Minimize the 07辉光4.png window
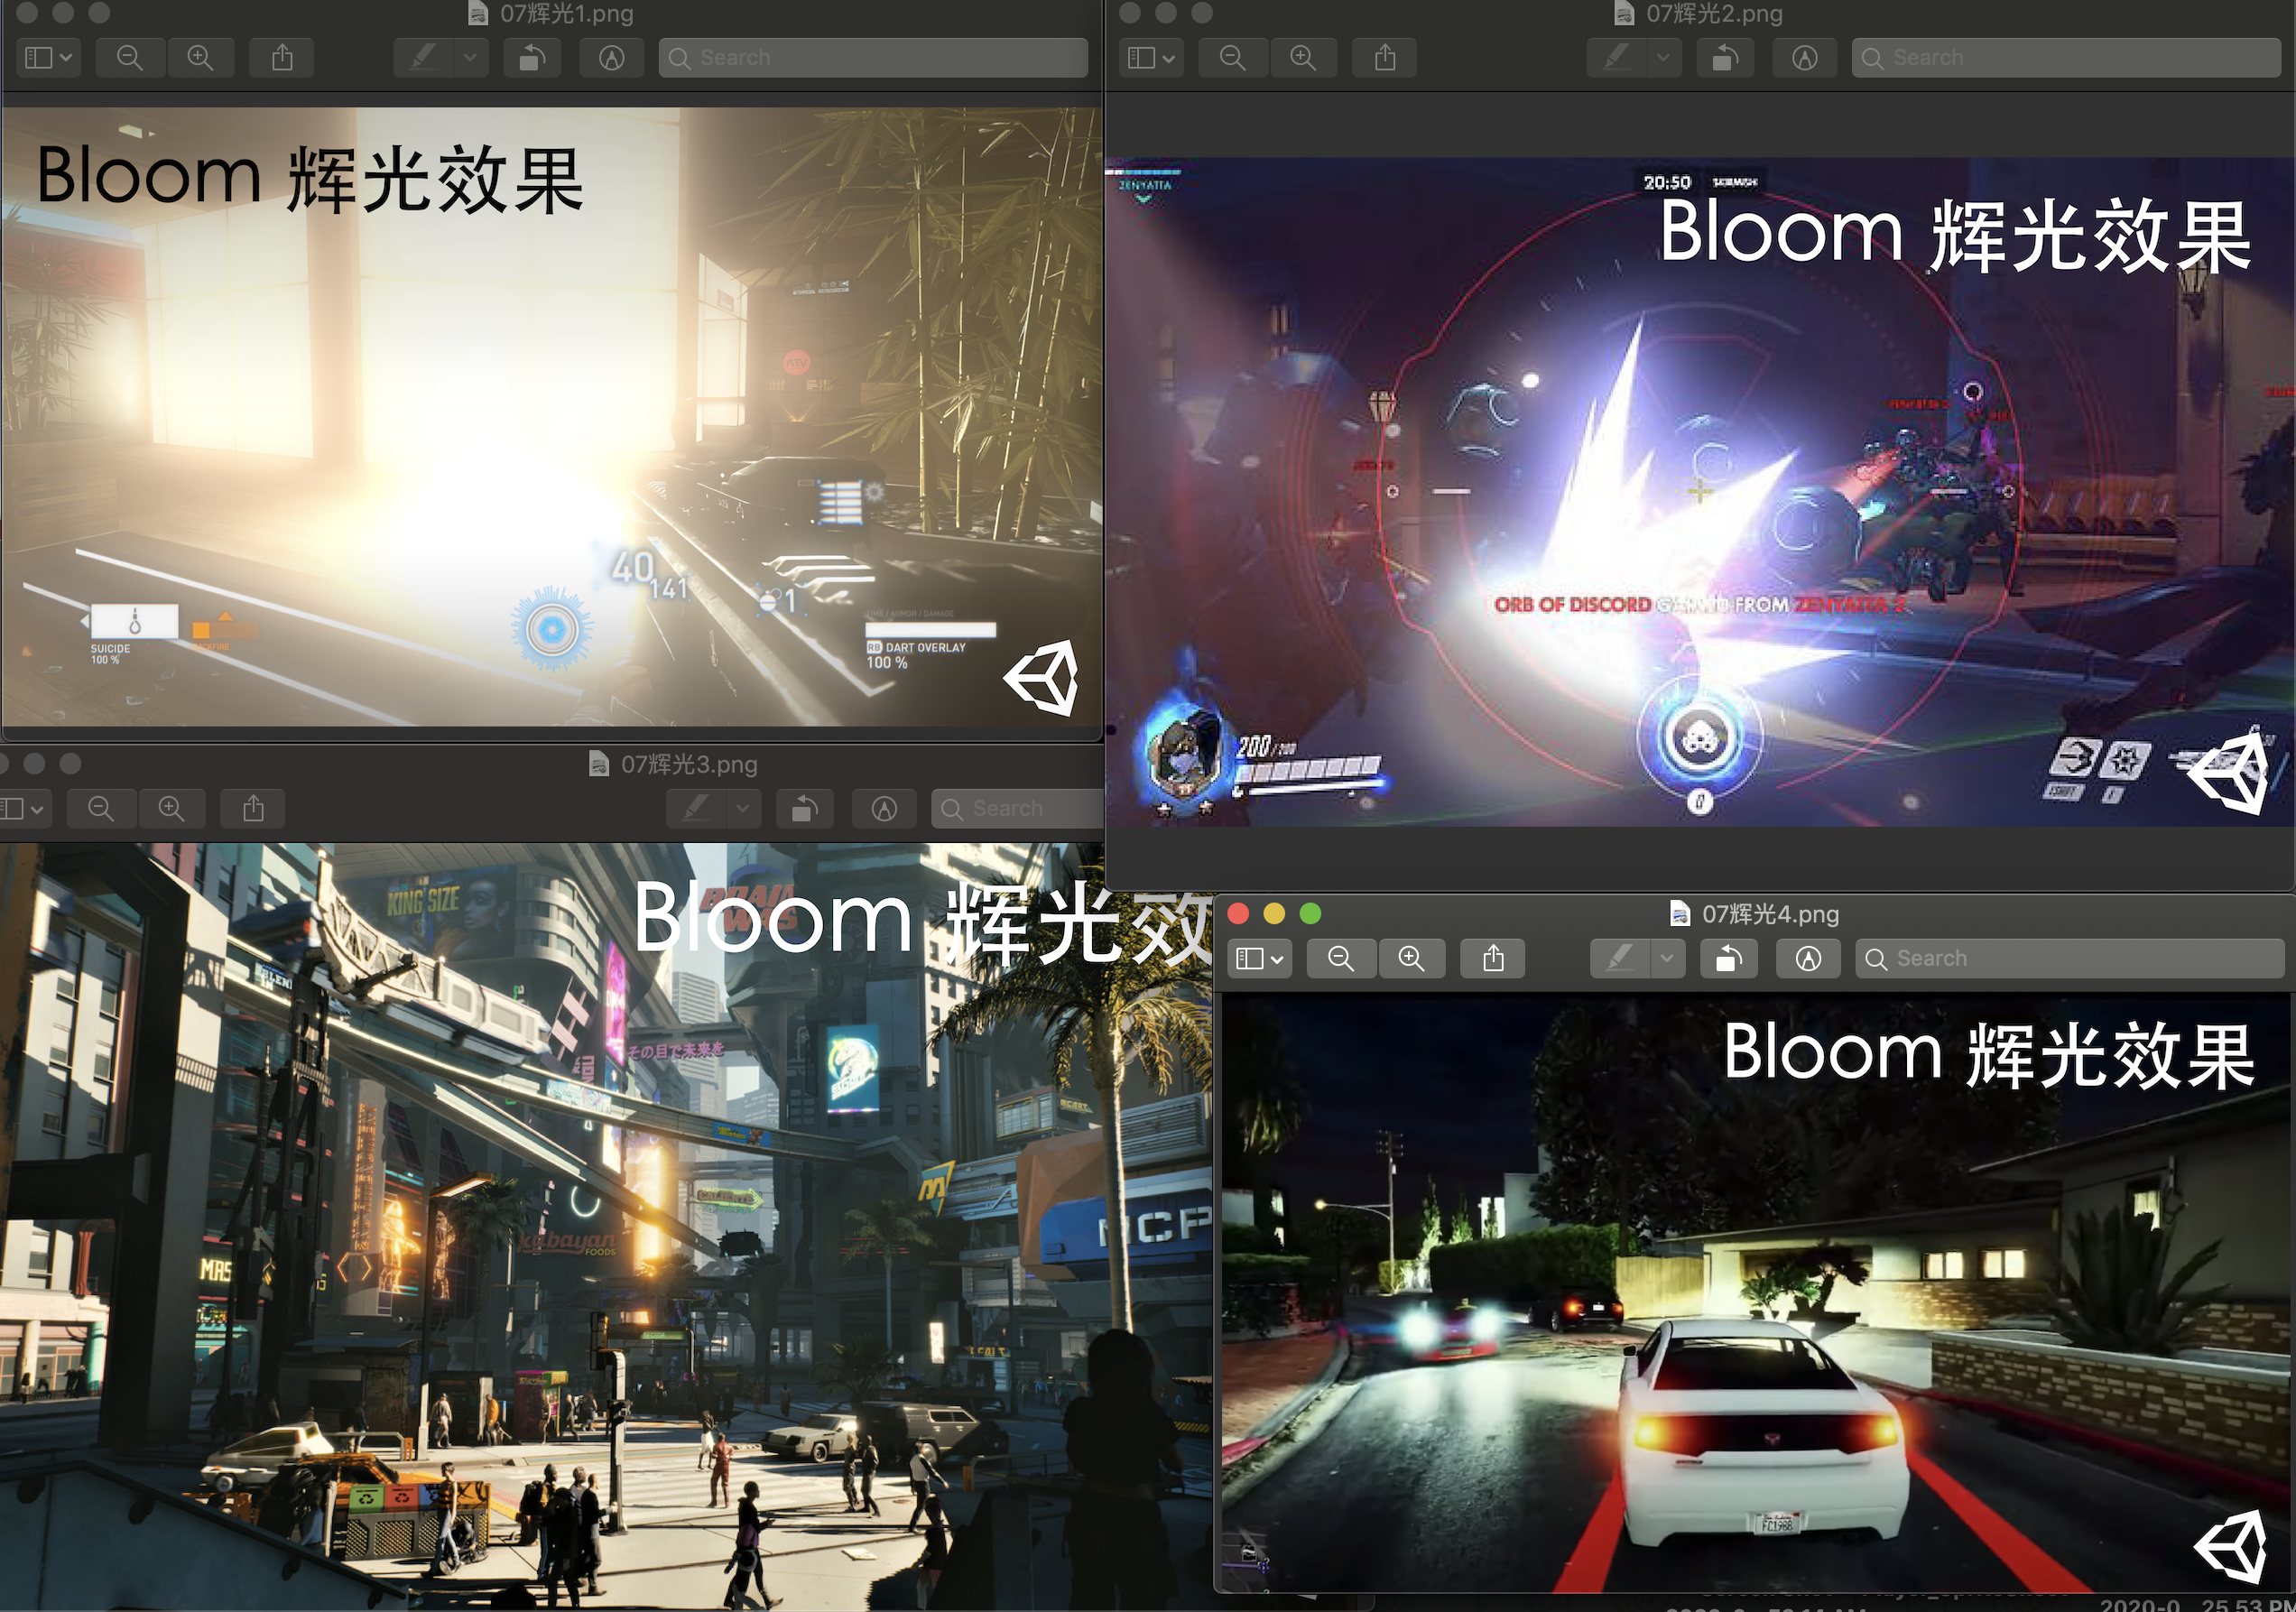2296x1612 pixels. tap(1274, 914)
